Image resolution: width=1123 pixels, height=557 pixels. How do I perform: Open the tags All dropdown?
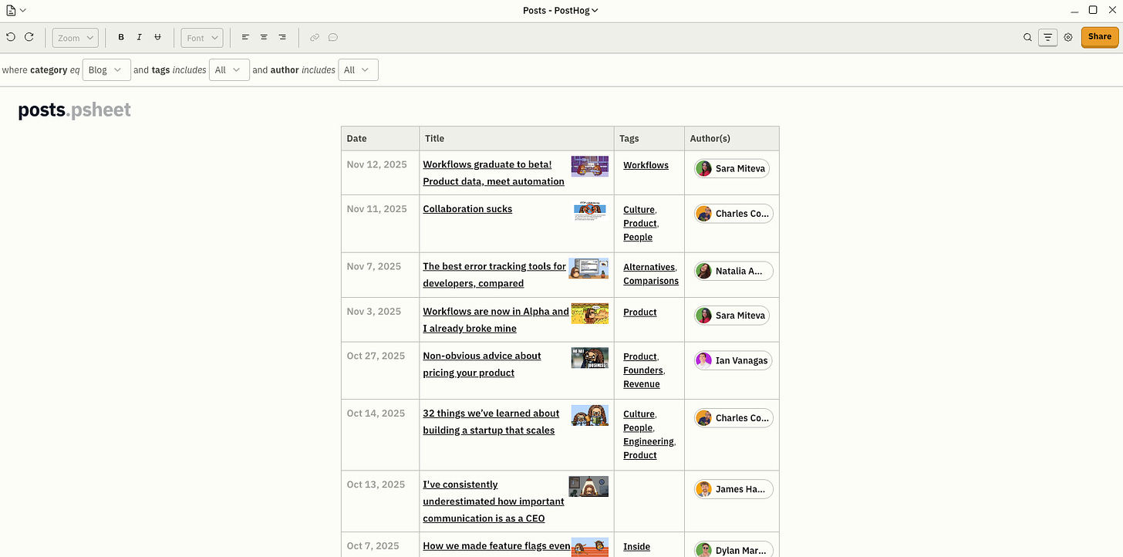tap(229, 70)
